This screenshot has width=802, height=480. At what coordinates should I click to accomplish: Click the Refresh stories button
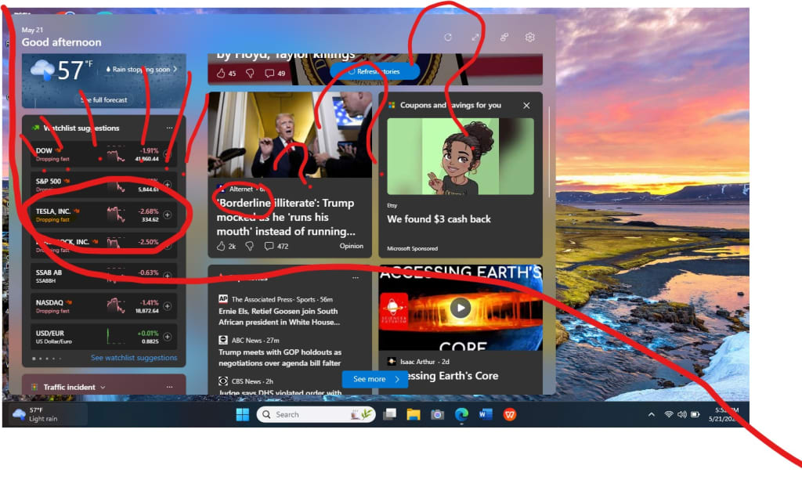375,71
